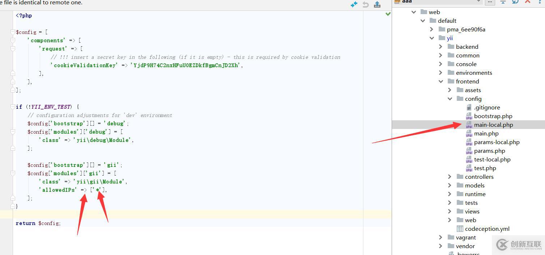The image size is (545, 255).
Task: Click the common folder icon
Action: coord(451,55)
